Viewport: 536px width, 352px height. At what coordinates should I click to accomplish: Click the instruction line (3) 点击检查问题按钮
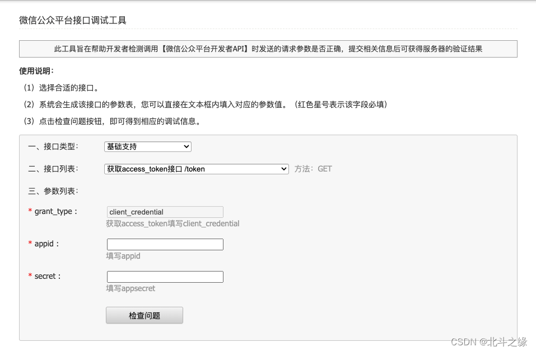pos(112,121)
